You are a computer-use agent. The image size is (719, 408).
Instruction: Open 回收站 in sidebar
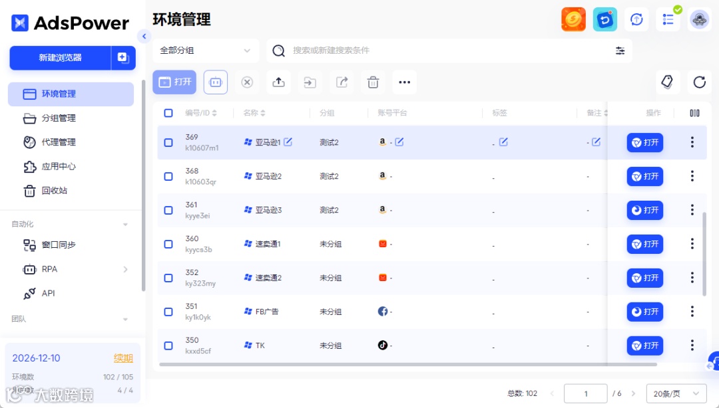(71, 191)
